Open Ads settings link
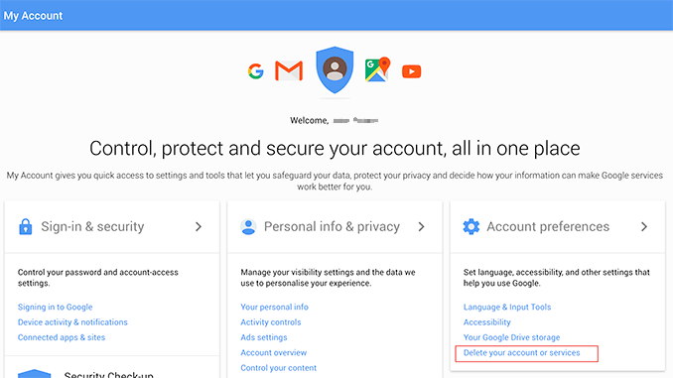The image size is (673, 378). (x=263, y=337)
